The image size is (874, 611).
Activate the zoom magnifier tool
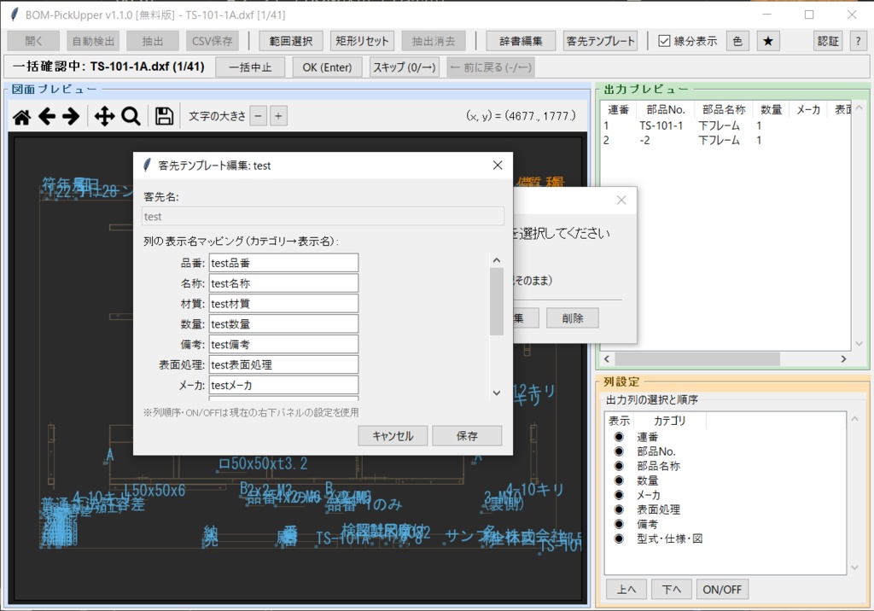point(131,117)
